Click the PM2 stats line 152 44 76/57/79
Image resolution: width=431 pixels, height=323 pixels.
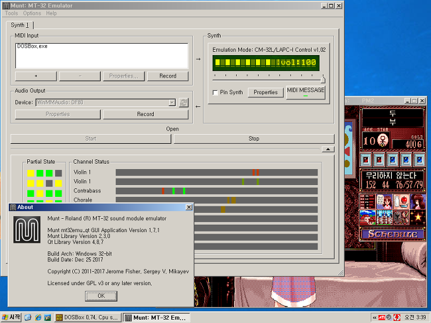click(393, 185)
